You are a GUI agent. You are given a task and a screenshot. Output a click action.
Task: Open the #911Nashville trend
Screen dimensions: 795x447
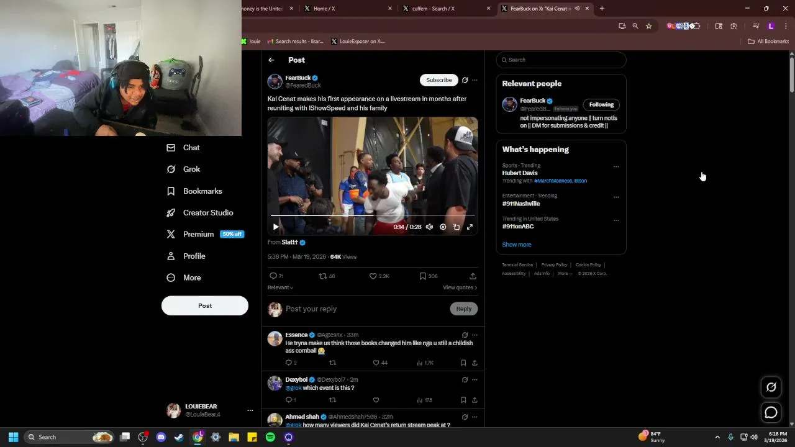521,204
